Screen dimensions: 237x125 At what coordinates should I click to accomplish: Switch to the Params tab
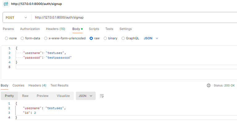8,29
